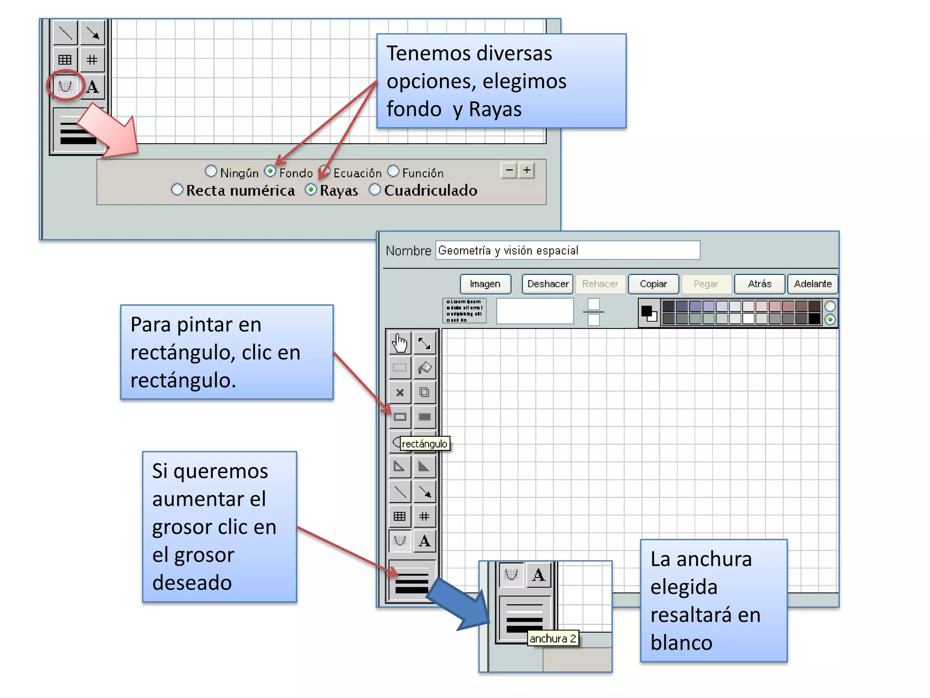Select the green-dot radio button beside color palette

[x=830, y=319]
